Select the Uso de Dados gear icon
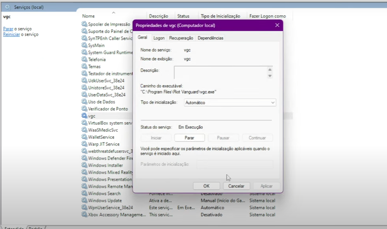The height and width of the screenshot is (229, 387). coord(84,102)
